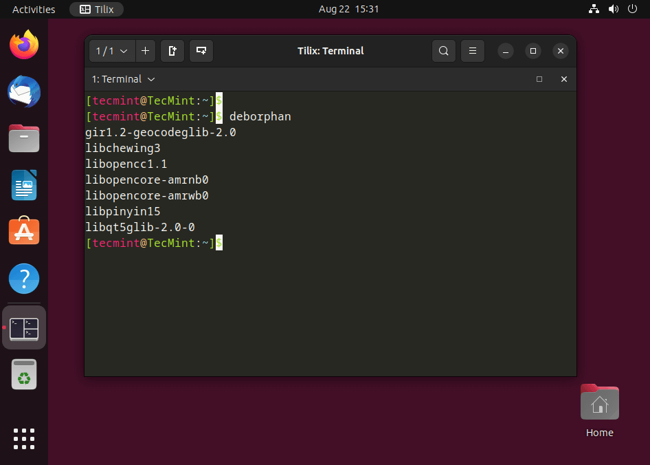Open the Help icon in dock

(24, 279)
